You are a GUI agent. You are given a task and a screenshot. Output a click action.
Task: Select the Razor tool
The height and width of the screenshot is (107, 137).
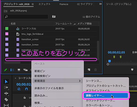[x=6, y=99]
